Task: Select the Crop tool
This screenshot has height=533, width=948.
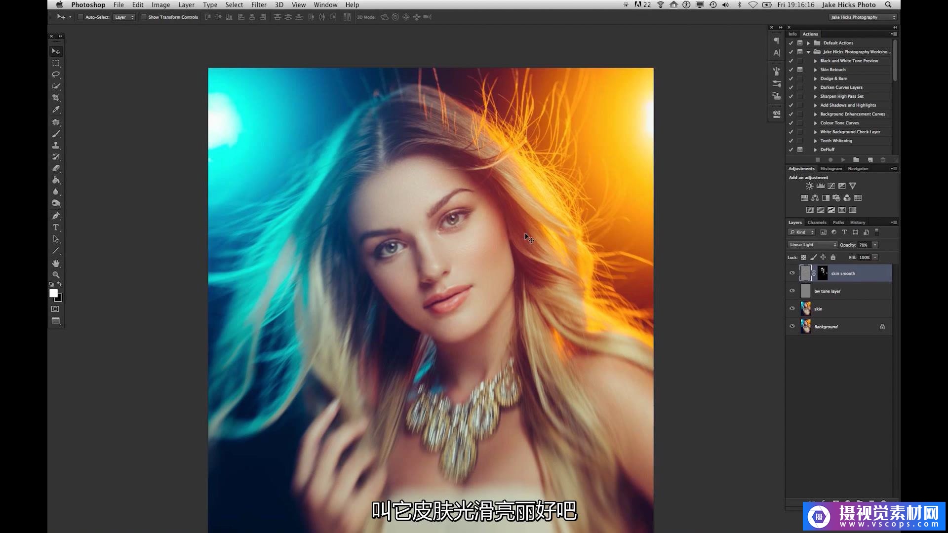Action: tap(56, 98)
